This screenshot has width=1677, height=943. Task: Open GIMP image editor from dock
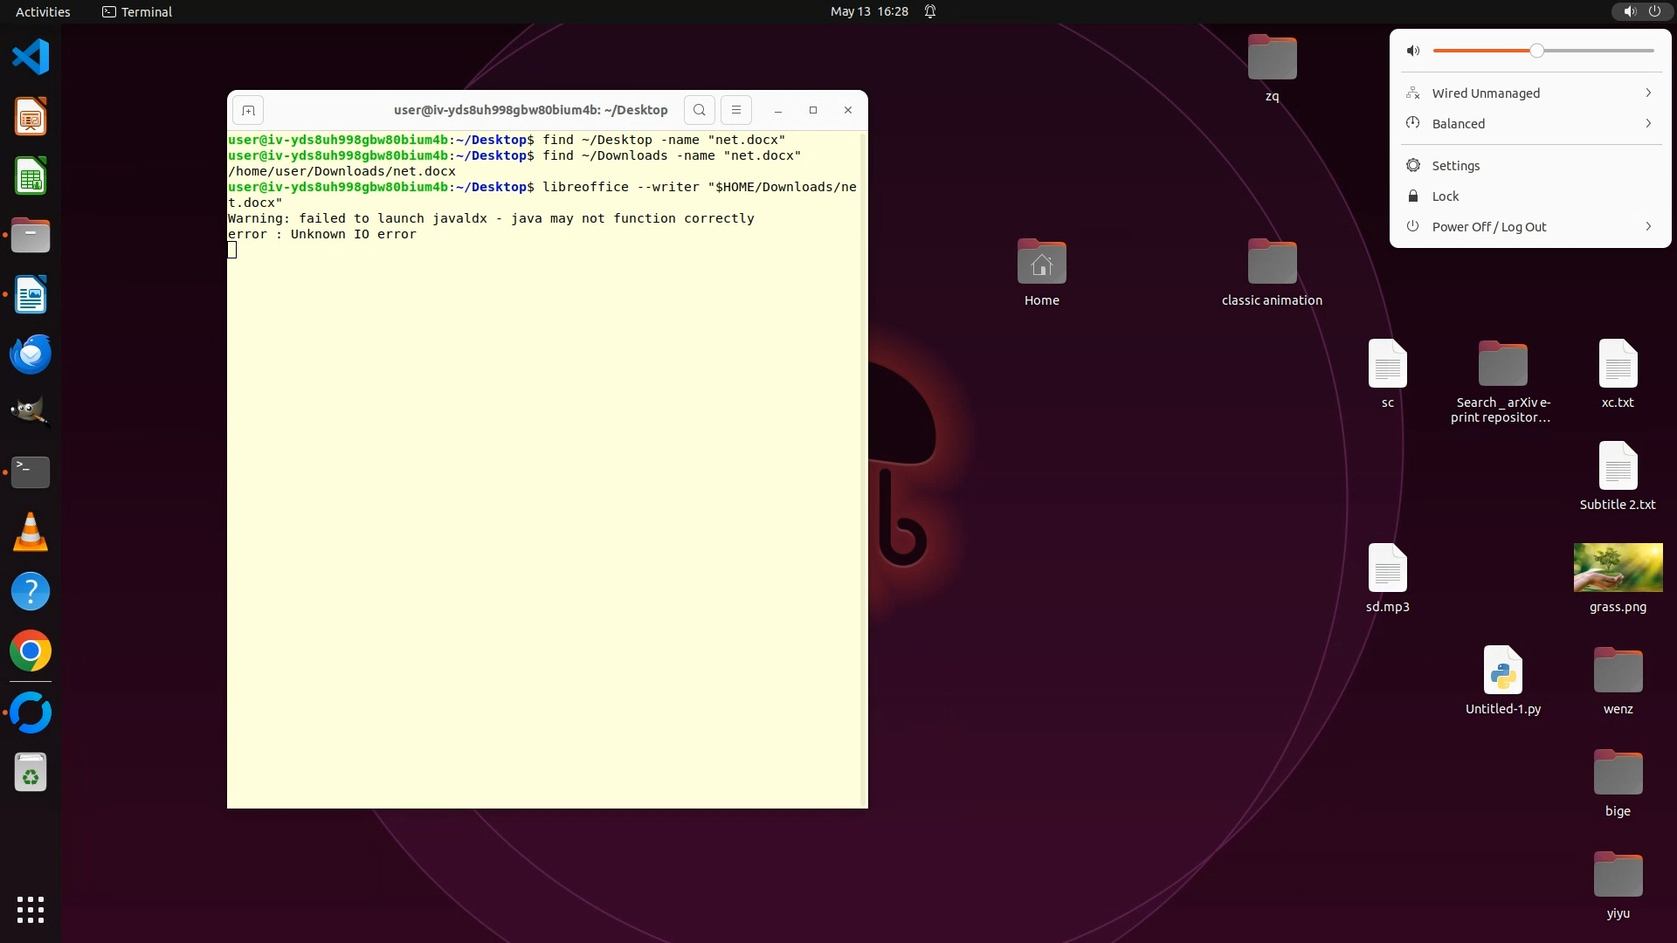pos(31,412)
